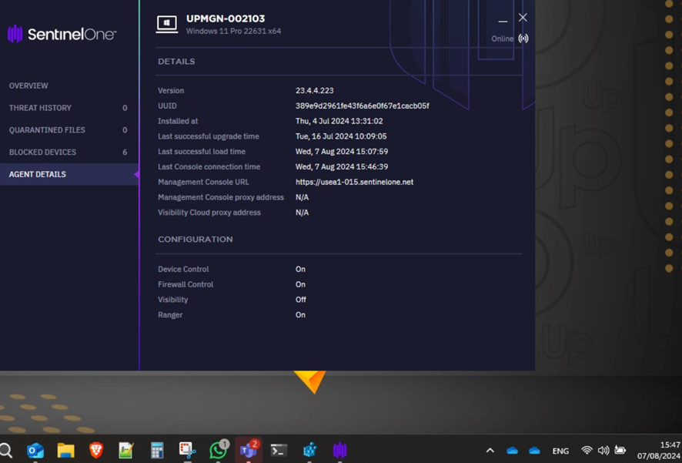Select Blocked Devices menu item
682x463 pixels.
42,153
